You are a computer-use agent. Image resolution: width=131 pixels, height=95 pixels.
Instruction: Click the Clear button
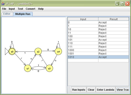click(91, 90)
